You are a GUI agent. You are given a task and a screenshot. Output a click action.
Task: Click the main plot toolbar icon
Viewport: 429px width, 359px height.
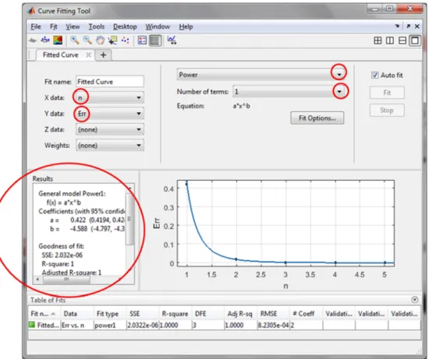click(x=33, y=40)
